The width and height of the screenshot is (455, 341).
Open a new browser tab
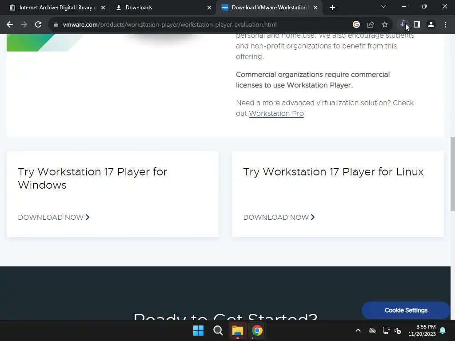332,8
